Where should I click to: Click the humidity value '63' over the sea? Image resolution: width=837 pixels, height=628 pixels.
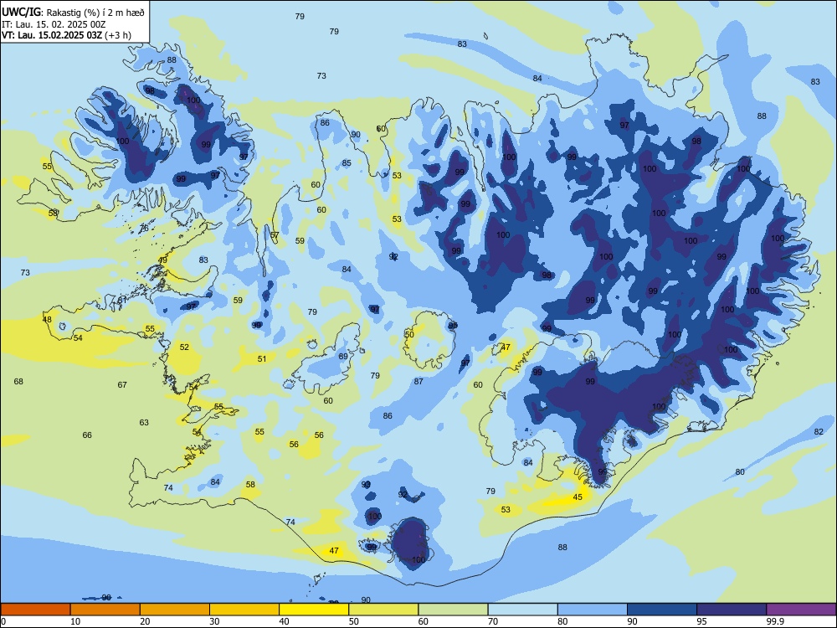[x=144, y=422]
